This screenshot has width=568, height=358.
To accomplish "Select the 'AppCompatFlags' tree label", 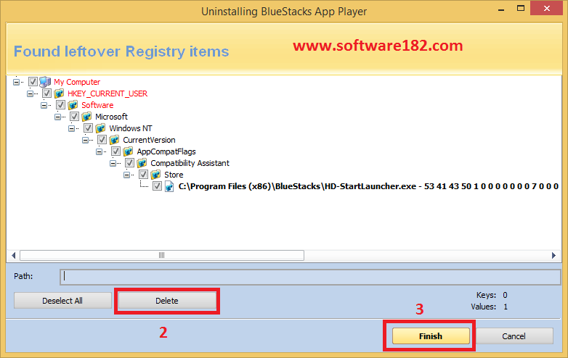I will click(166, 151).
